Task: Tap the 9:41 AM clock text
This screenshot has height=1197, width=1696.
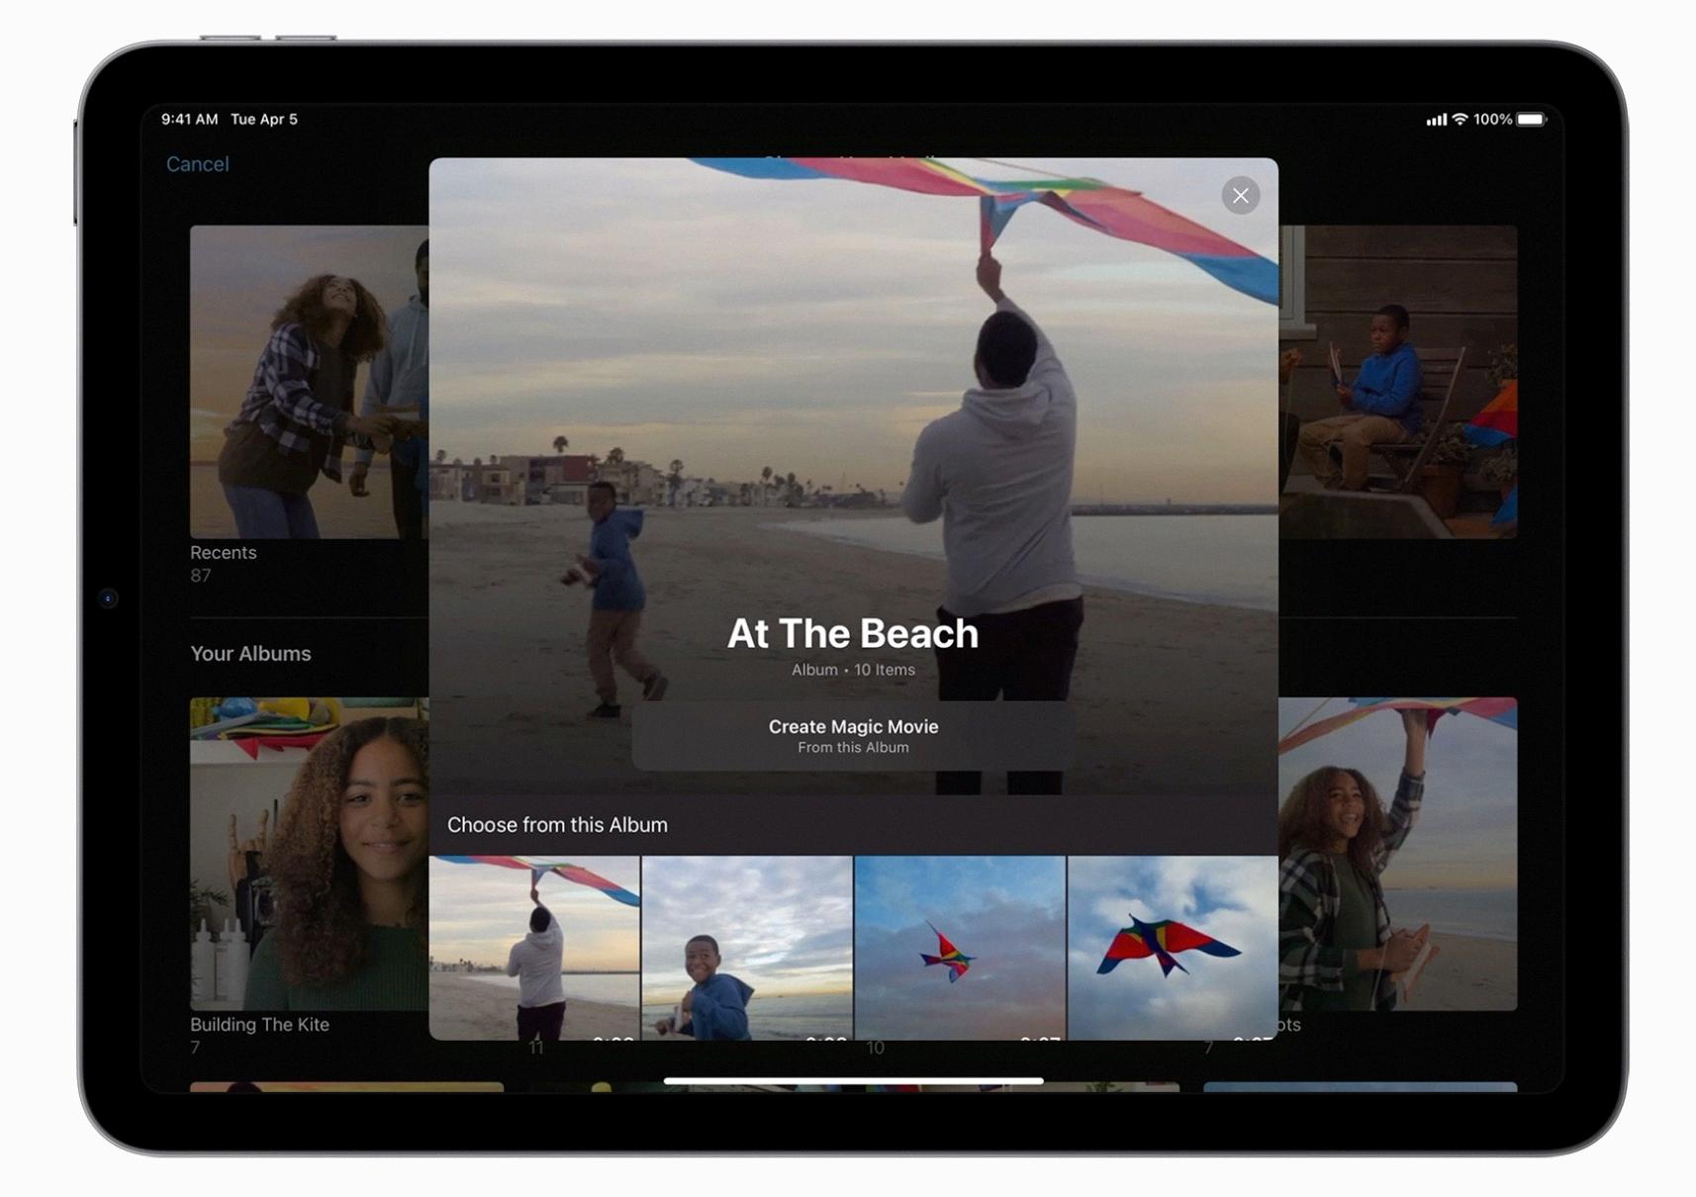Action: [x=189, y=119]
